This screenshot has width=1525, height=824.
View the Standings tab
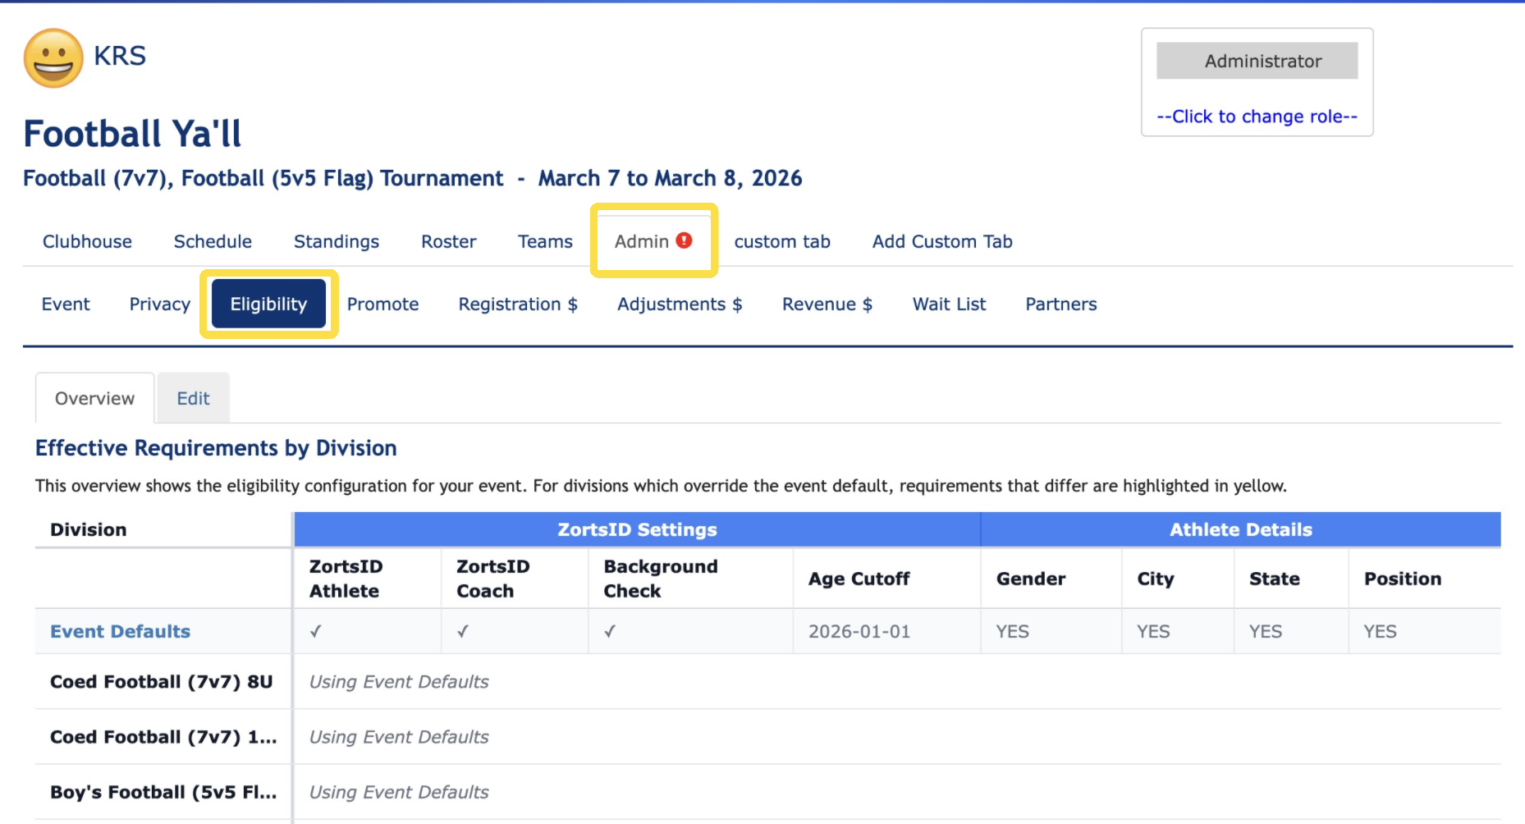coord(337,242)
